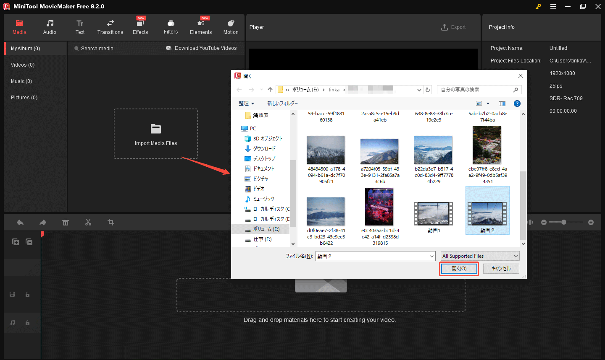Open the address bar history dropdown
The image size is (605, 360).
click(x=419, y=90)
